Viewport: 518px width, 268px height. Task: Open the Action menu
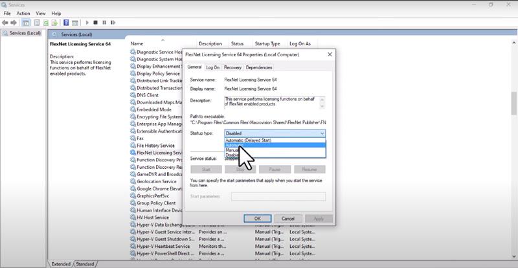(x=23, y=13)
